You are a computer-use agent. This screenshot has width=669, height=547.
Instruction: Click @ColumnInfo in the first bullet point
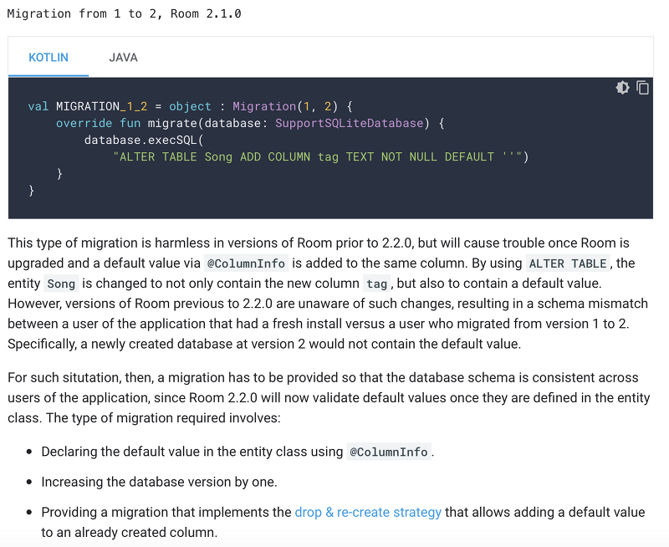(389, 452)
